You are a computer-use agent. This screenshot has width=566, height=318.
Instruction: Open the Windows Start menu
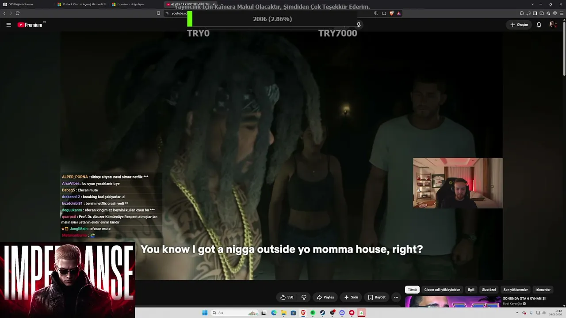coord(205,313)
